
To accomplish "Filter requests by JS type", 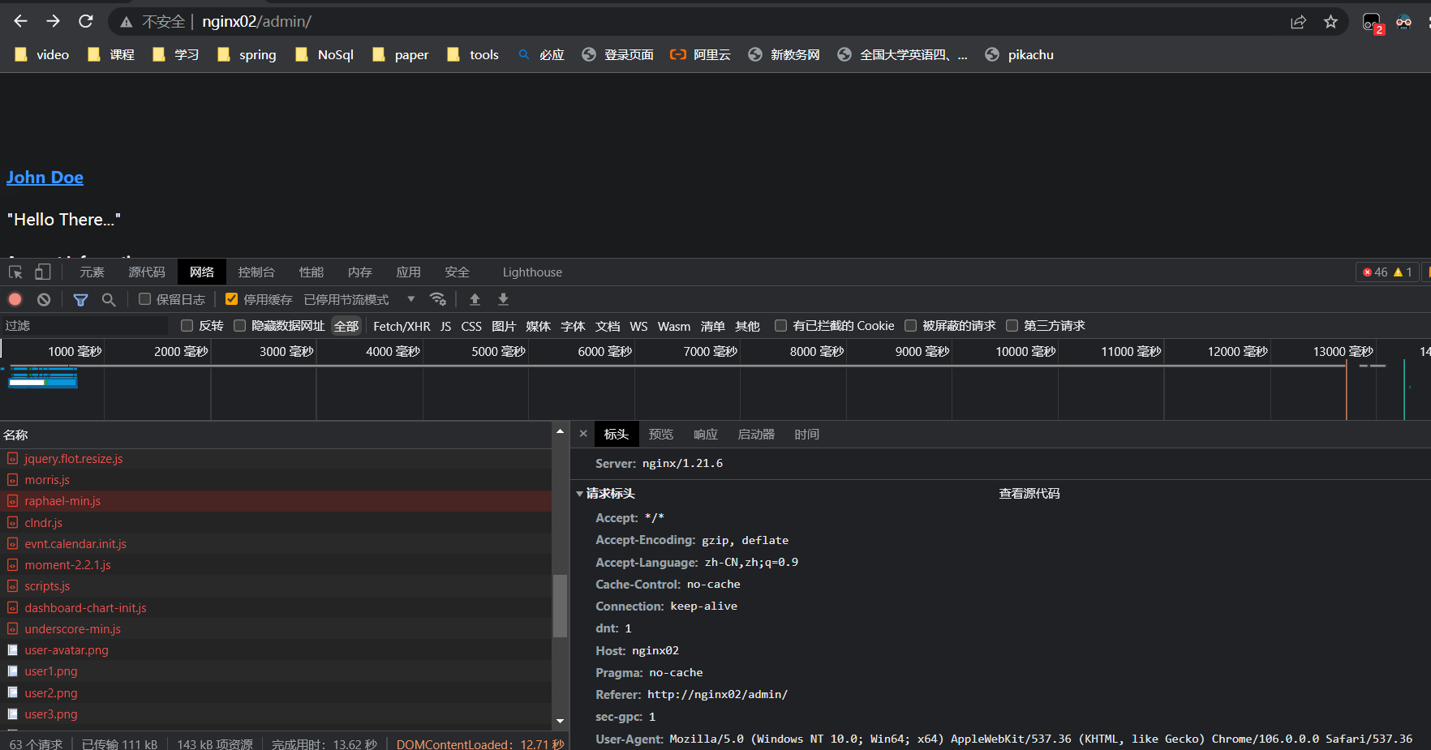I will click(445, 326).
